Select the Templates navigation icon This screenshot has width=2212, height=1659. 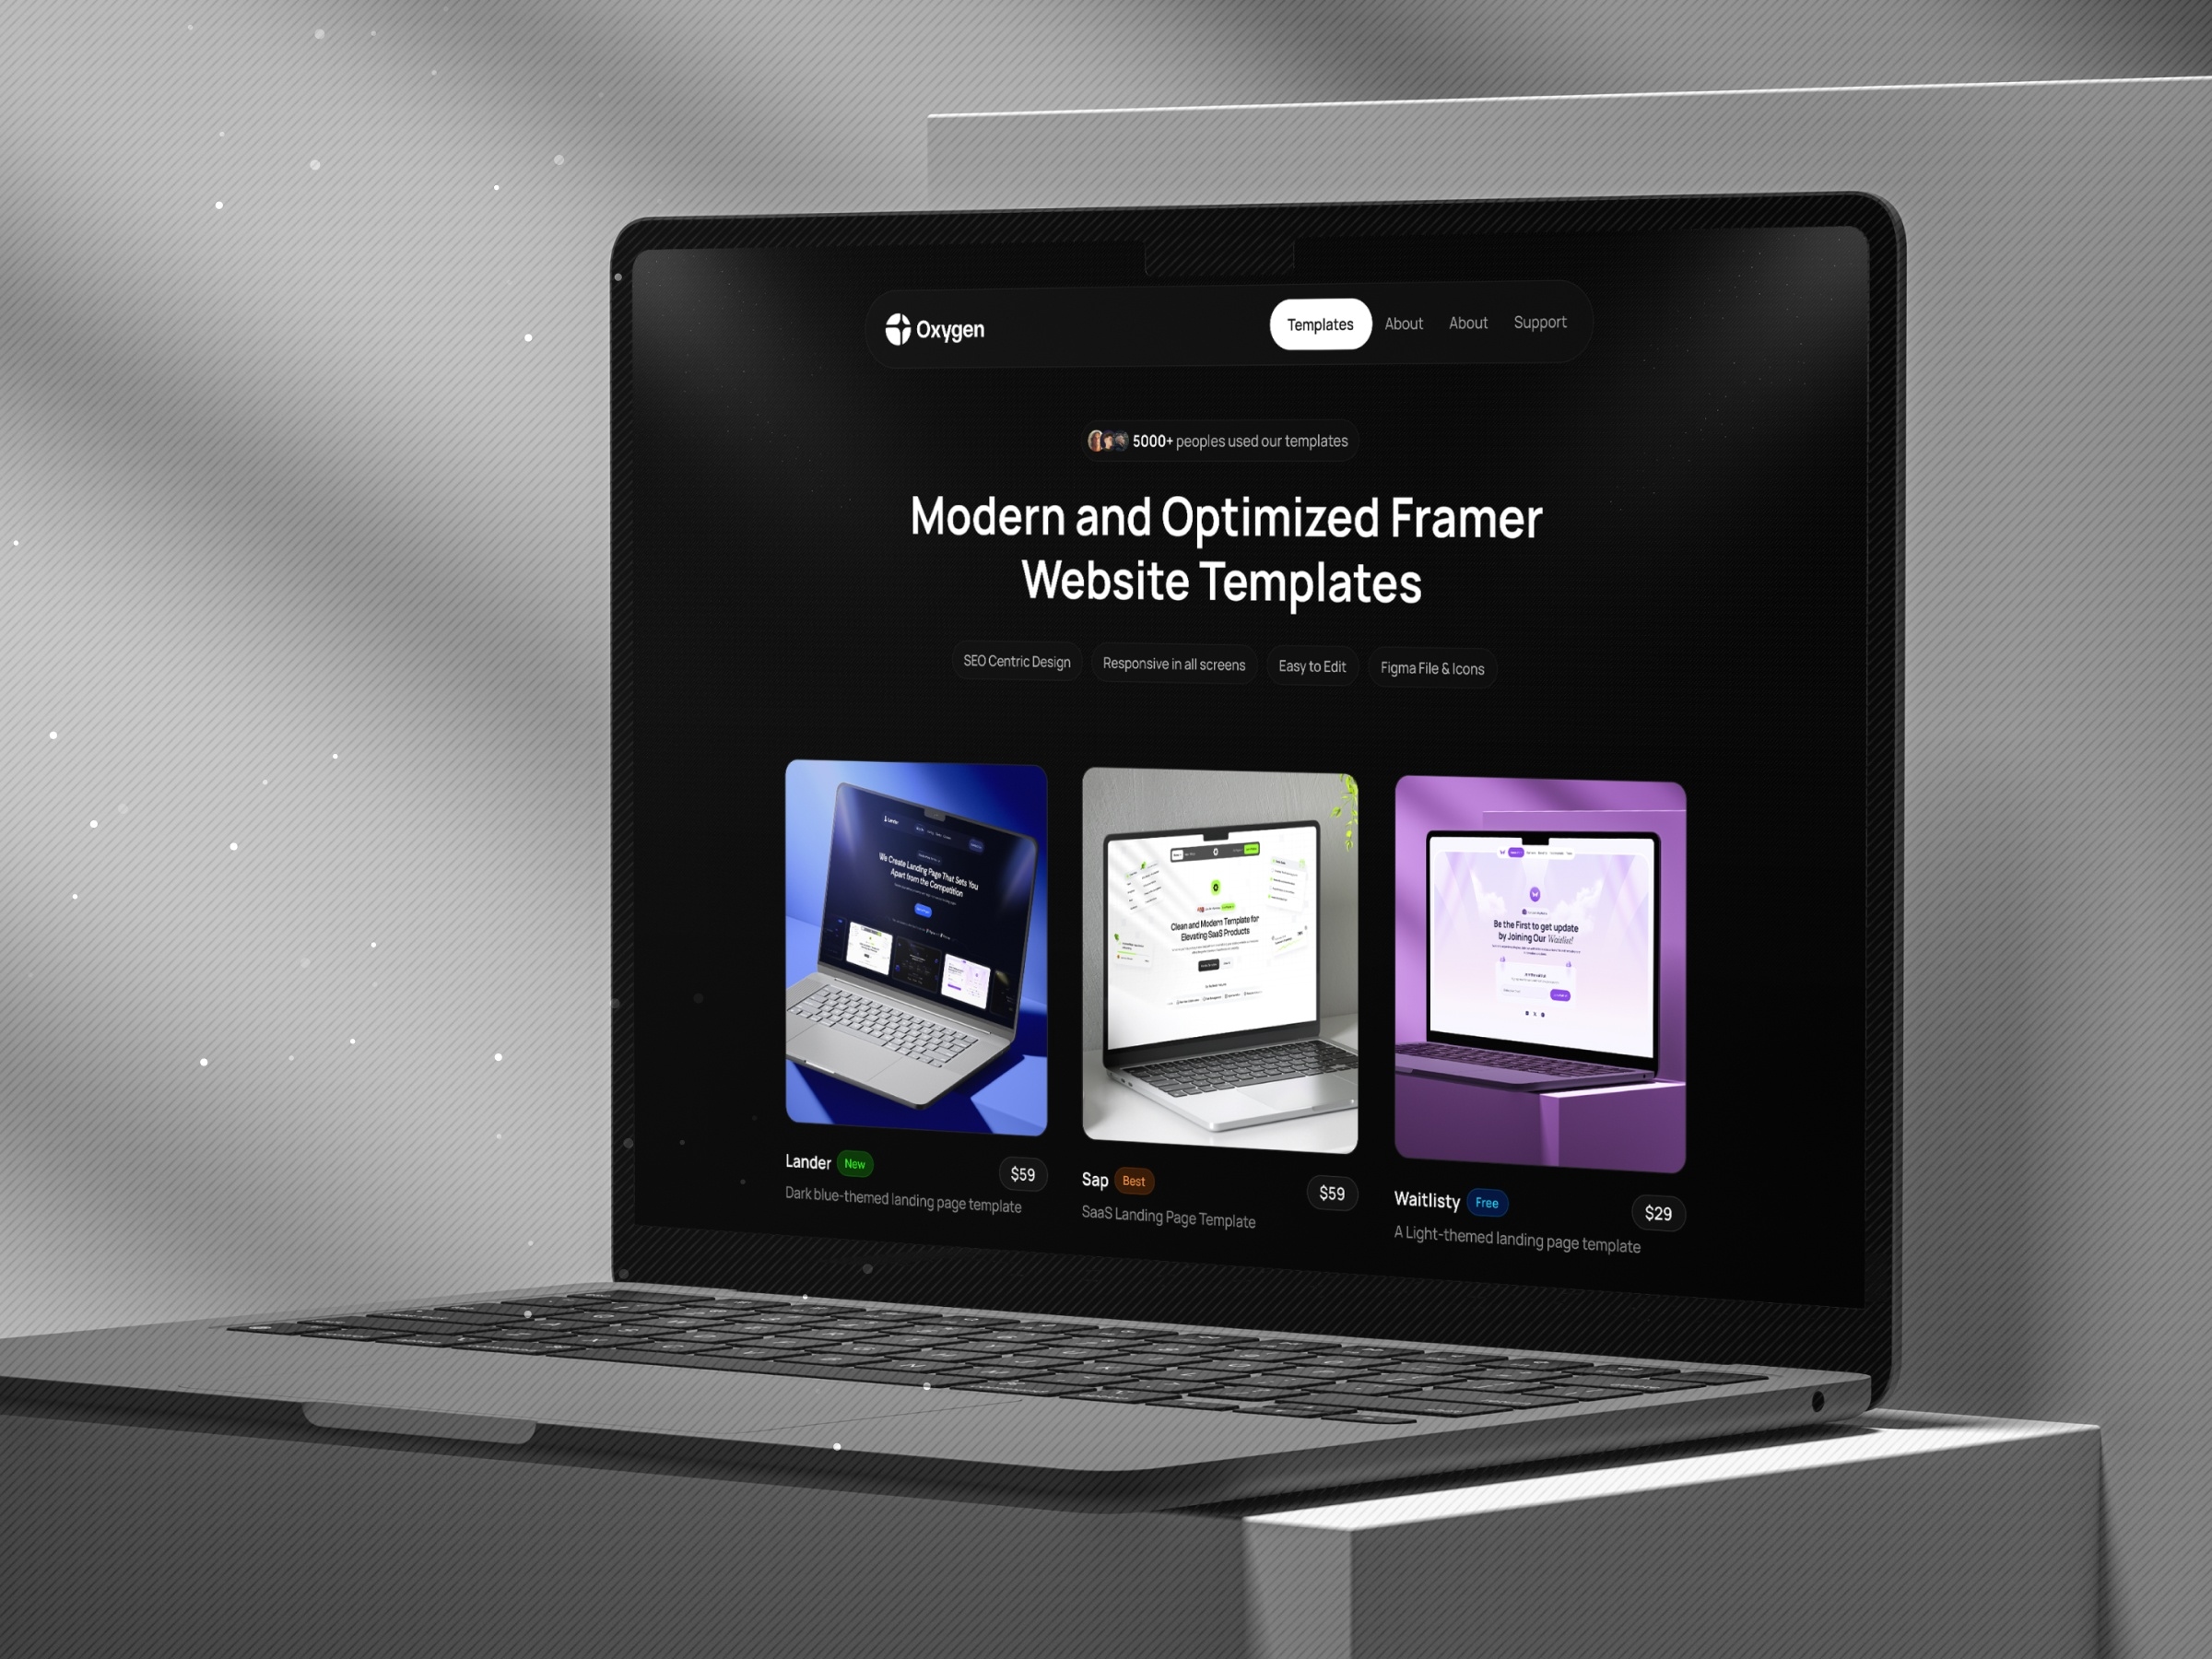(1319, 324)
